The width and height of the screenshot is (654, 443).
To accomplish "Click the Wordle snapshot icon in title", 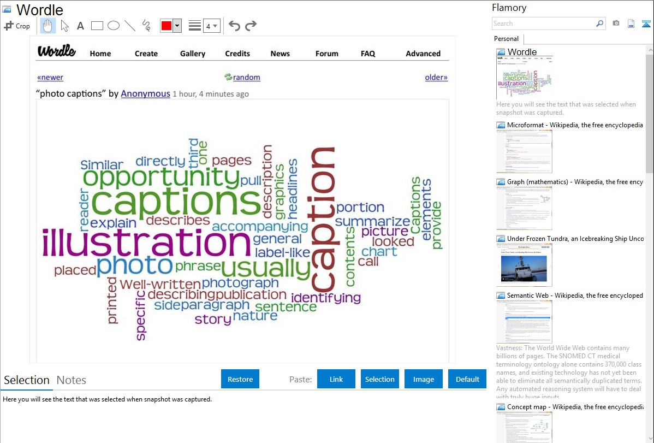I will tap(7, 9).
